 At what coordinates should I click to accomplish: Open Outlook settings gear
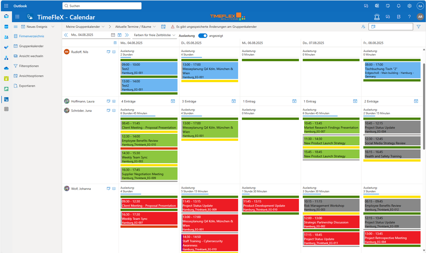pyautogui.click(x=410, y=6)
